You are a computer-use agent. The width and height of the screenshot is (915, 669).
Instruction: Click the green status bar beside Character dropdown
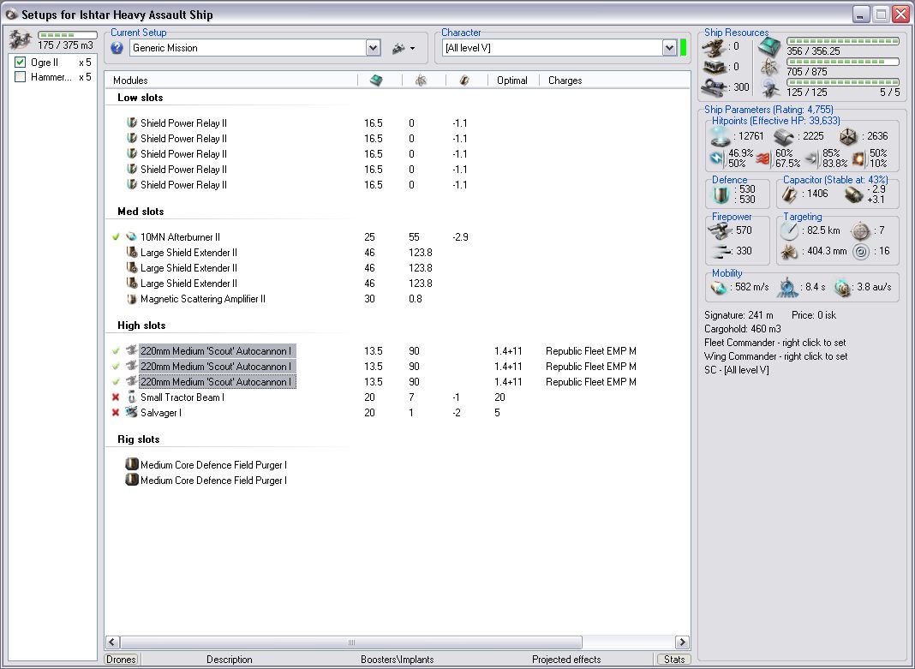[684, 48]
